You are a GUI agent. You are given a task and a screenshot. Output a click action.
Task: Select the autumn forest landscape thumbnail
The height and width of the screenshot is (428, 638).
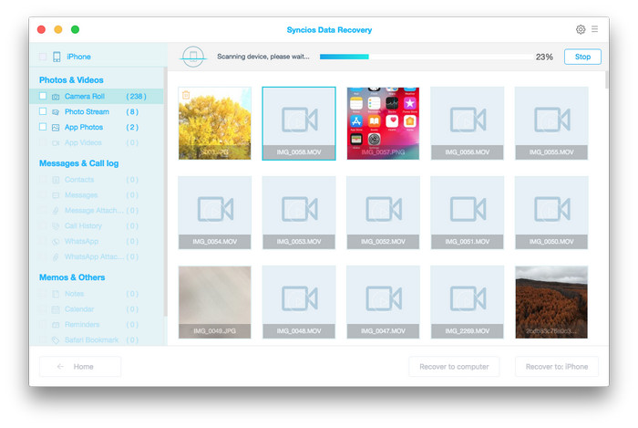(x=551, y=302)
